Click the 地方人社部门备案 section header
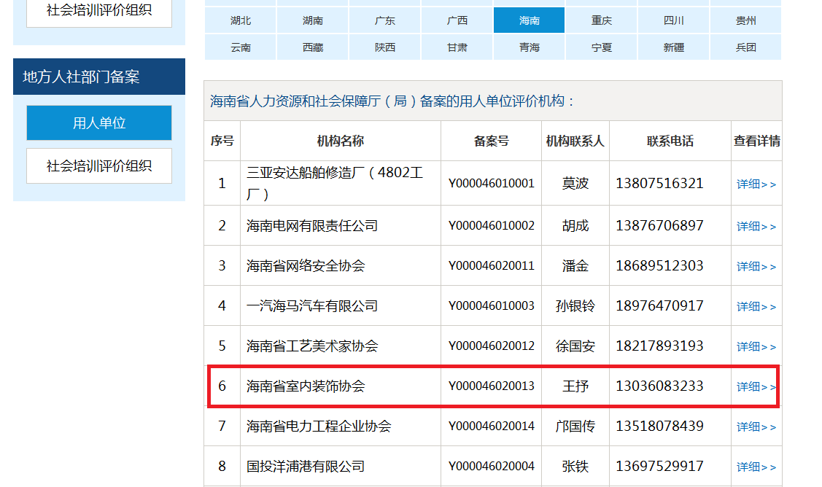The width and height of the screenshot is (822, 487). pyautogui.click(x=99, y=77)
